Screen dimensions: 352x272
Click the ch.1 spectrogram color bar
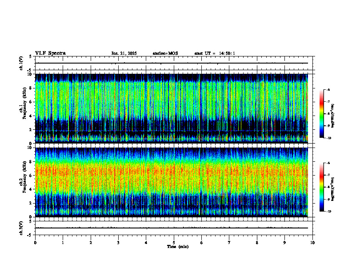pyautogui.click(x=321, y=114)
